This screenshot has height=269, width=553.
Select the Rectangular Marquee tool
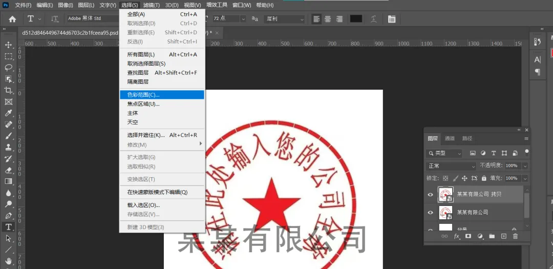click(x=9, y=56)
